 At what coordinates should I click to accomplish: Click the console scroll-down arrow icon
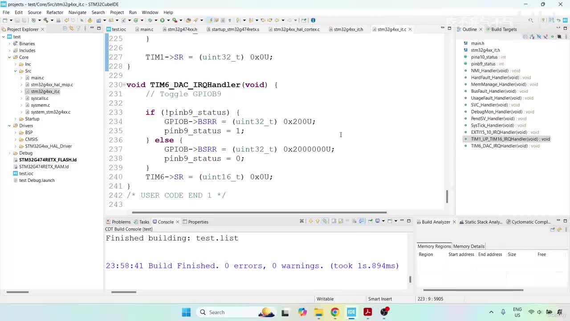pyautogui.click(x=311, y=221)
